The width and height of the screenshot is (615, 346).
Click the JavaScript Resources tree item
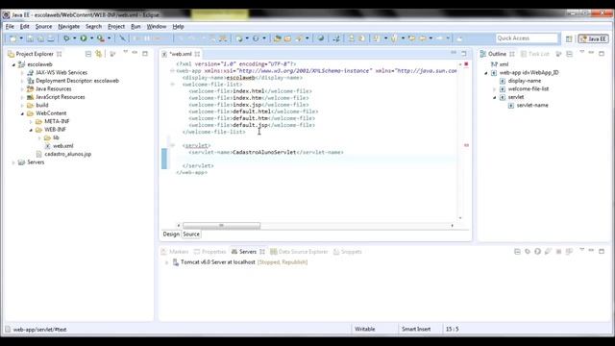click(60, 97)
